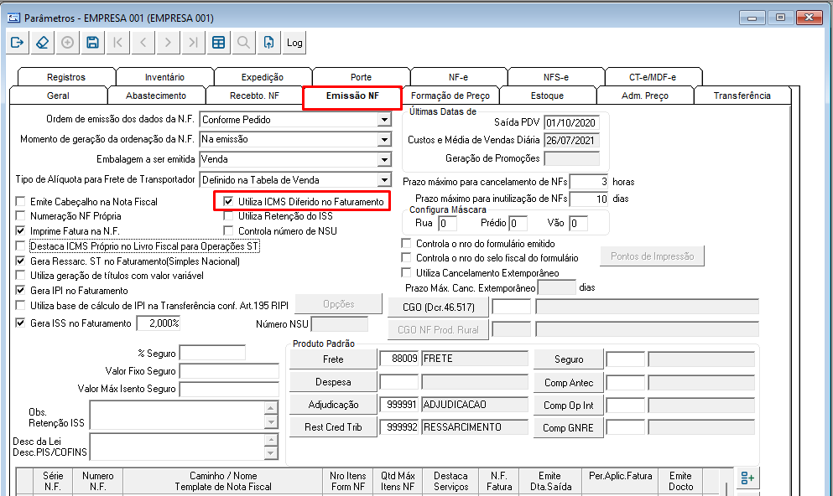Click the Rua mask input field
Image resolution: width=833 pixels, height=496 pixels.
point(447,224)
